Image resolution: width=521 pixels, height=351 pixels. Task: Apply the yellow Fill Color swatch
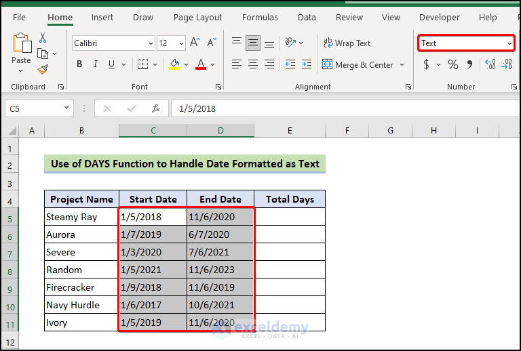pos(174,64)
